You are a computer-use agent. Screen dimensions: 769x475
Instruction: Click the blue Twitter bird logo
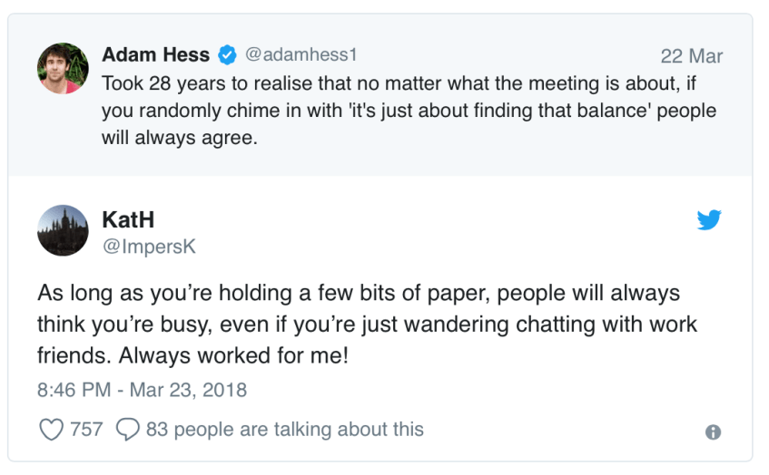tap(709, 219)
